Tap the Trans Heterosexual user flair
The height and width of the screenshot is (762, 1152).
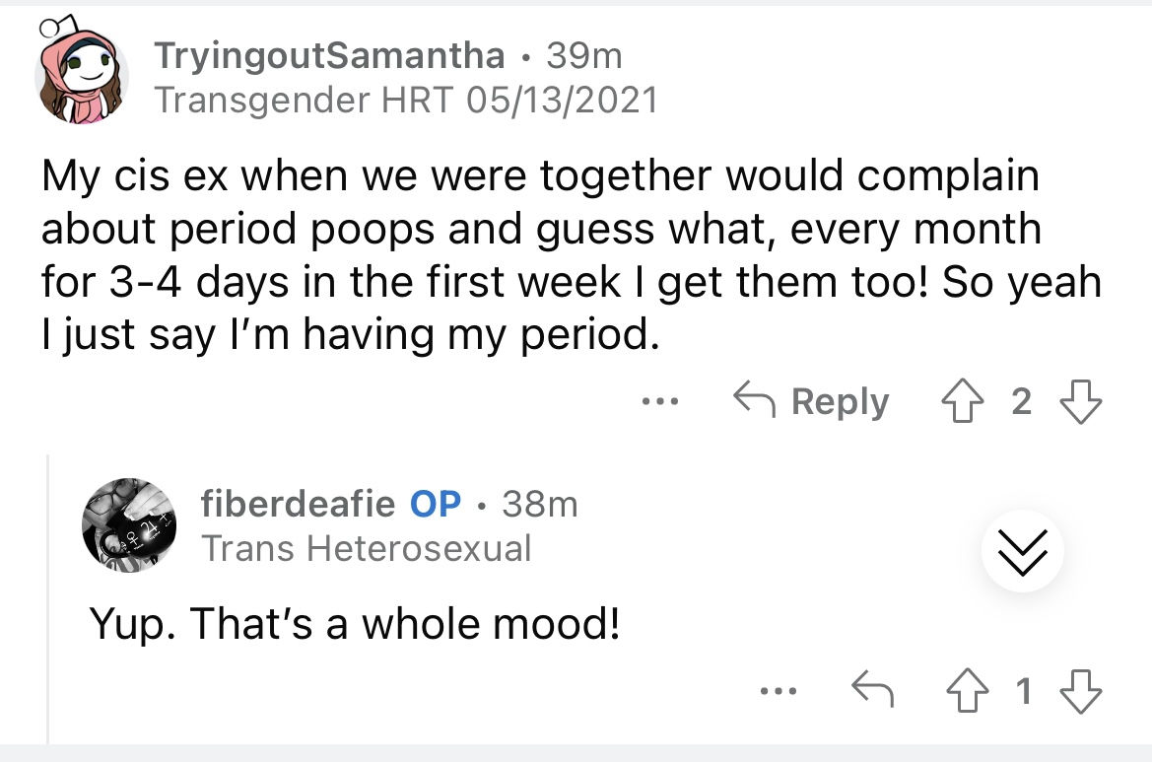pyautogui.click(x=366, y=548)
